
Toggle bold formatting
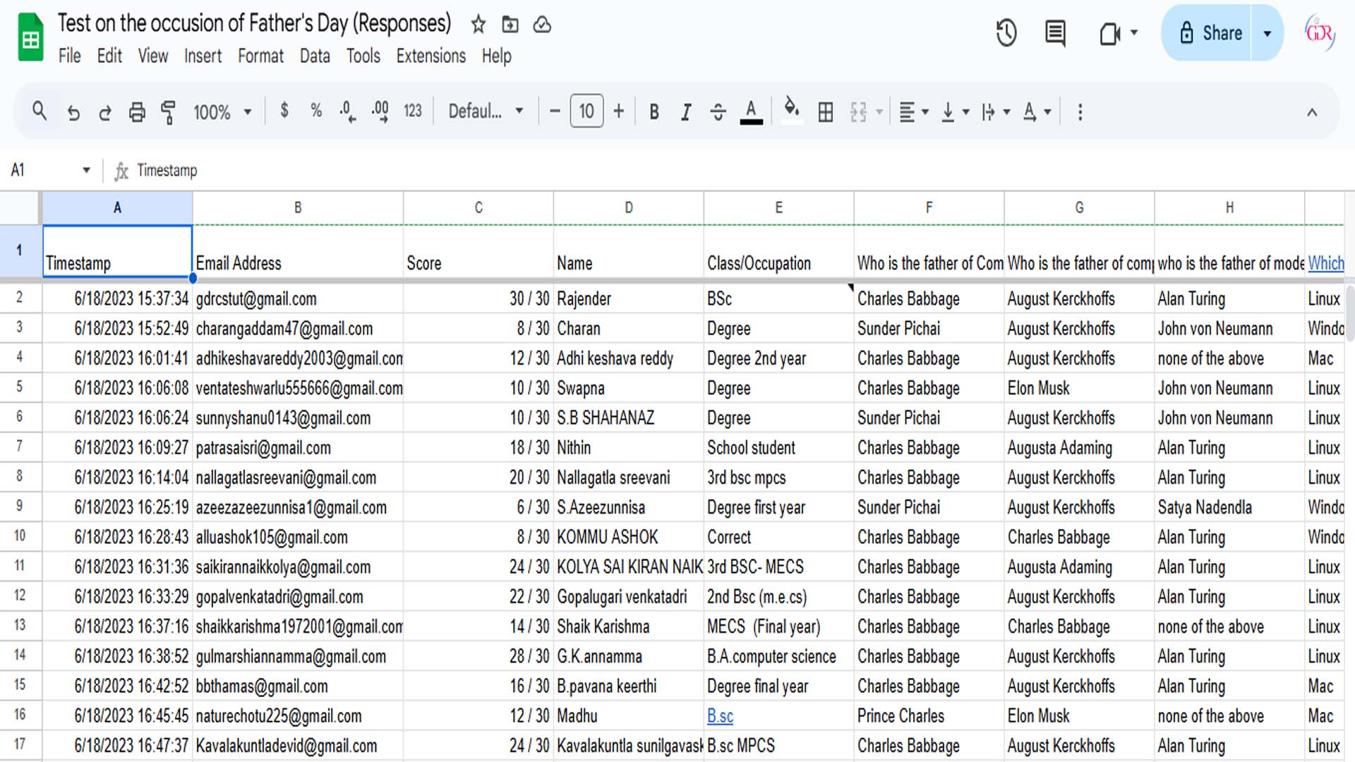[x=654, y=112]
